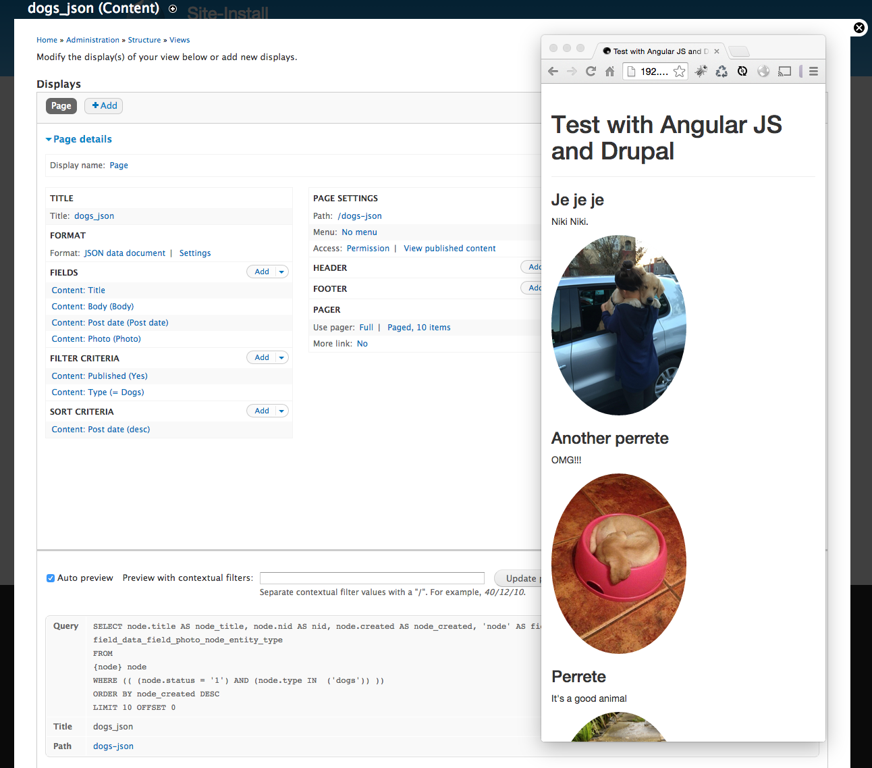Add a footer with the Footer Add button
872x768 pixels.
(531, 288)
